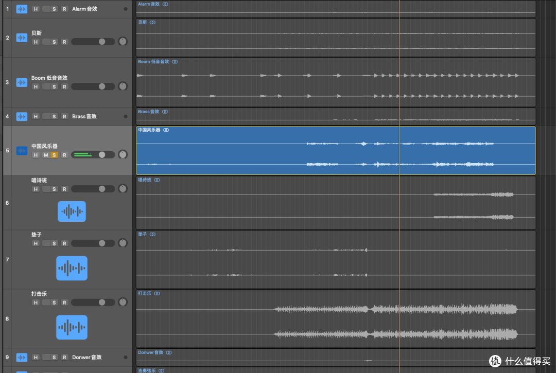Click the 唱诗班 track volume slider

coord(93,189)
